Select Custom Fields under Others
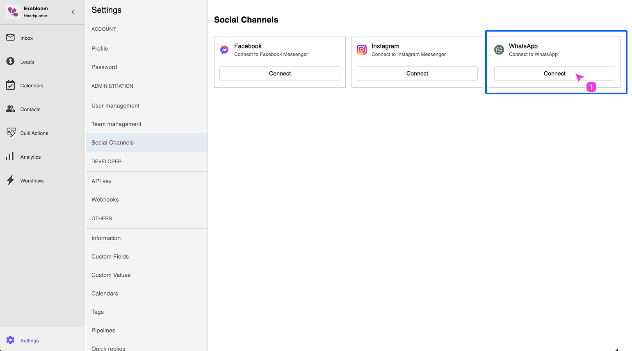632x351 pixels. 110,256
